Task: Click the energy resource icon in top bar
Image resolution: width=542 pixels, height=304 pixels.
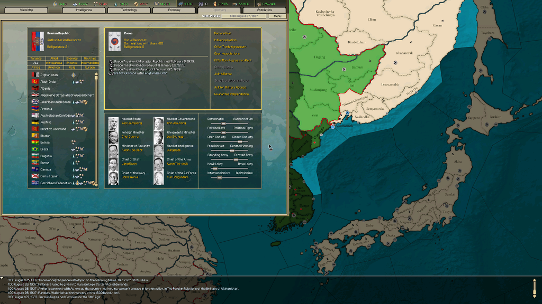Action: click(55, 4)
